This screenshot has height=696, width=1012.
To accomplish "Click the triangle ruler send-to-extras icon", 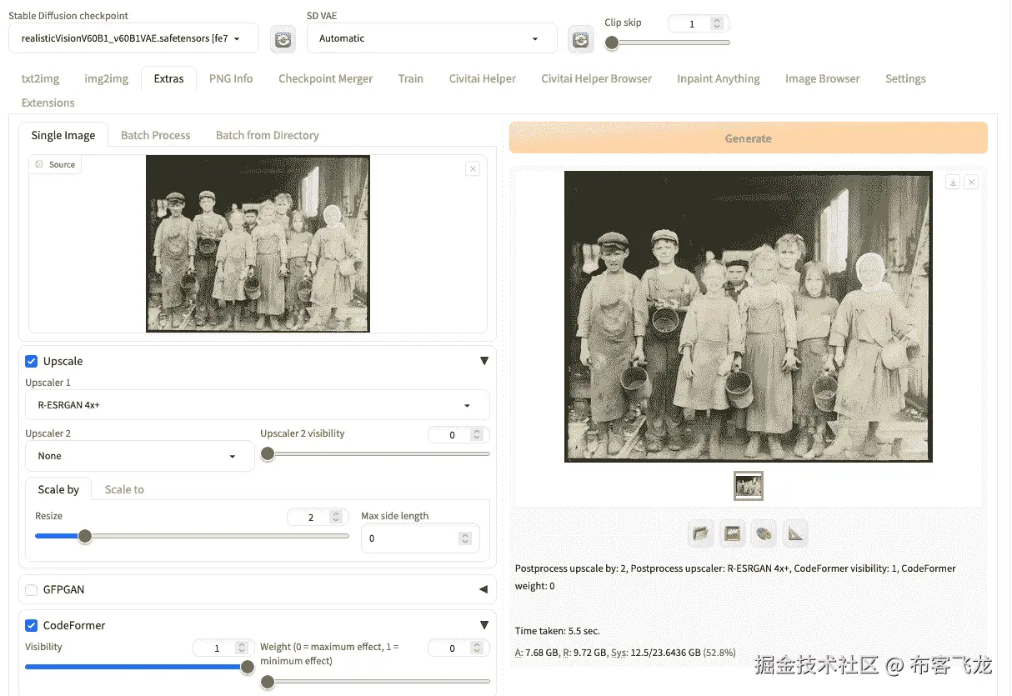I will point(795,533).
